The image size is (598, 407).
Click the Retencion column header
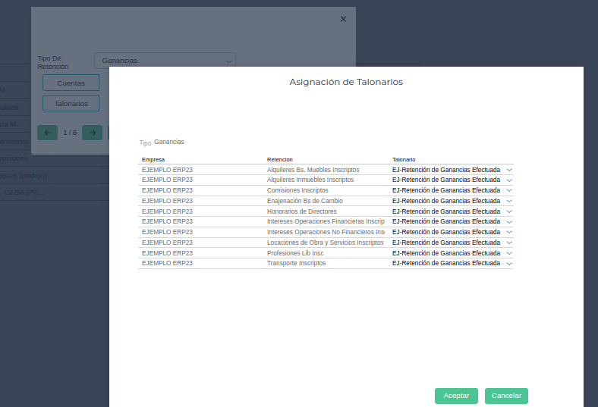(x=280, y=159)
